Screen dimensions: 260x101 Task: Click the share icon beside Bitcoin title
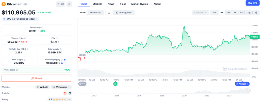[70, 4]
